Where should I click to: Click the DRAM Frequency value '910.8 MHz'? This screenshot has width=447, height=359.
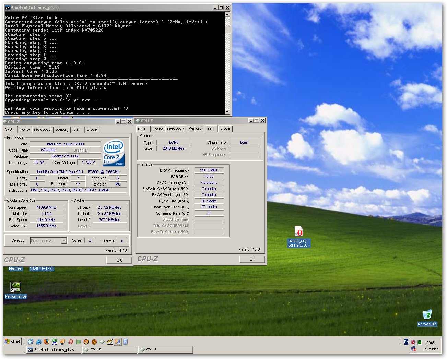209,170
